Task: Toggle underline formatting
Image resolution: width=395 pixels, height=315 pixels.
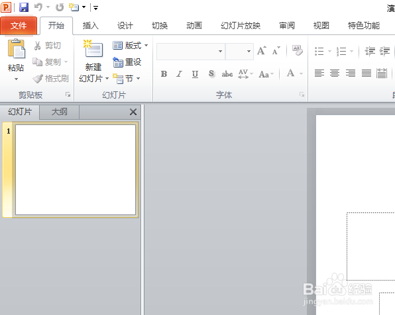Action: (x=195, y=74)
